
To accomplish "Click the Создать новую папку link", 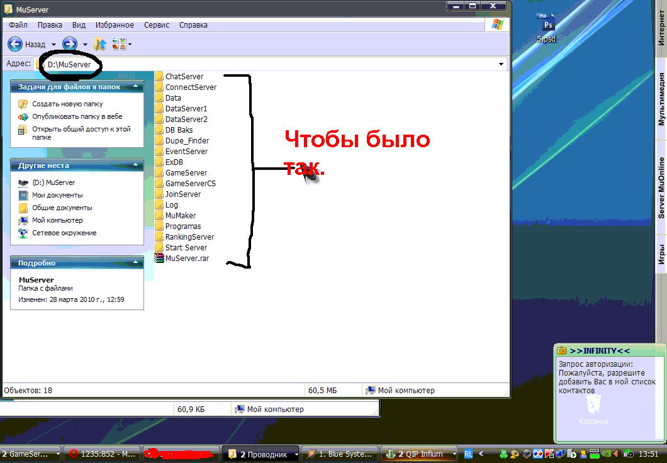I will coord(67,104).
